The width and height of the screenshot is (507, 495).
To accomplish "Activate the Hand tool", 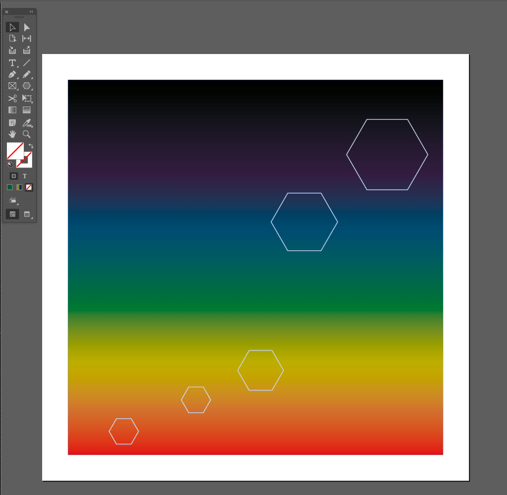I will click(12, 134).
